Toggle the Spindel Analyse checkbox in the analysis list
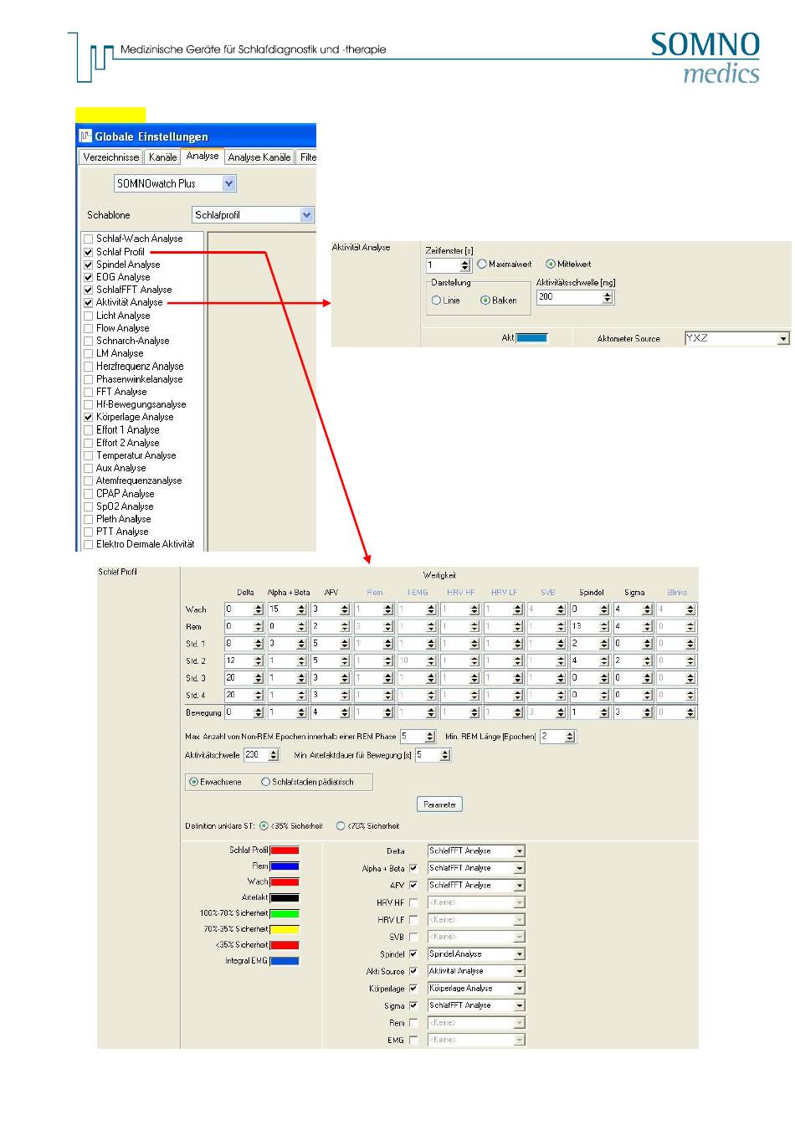795x1146 pixels. (x=88, y=265)
